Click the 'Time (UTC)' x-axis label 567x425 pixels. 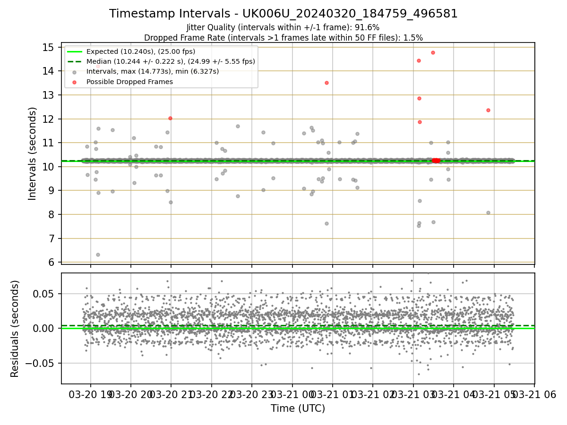pyautogui.click(x=298, y=408)
